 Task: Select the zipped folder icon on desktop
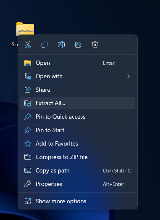pos(25,29)
